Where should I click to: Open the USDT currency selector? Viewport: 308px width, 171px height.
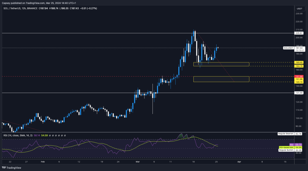299,9
